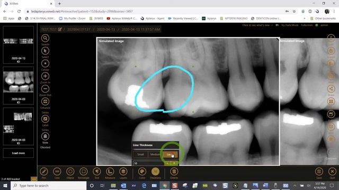
Task: Click the 202004131137 breadcrumb
Action: [x=78, y=30]
